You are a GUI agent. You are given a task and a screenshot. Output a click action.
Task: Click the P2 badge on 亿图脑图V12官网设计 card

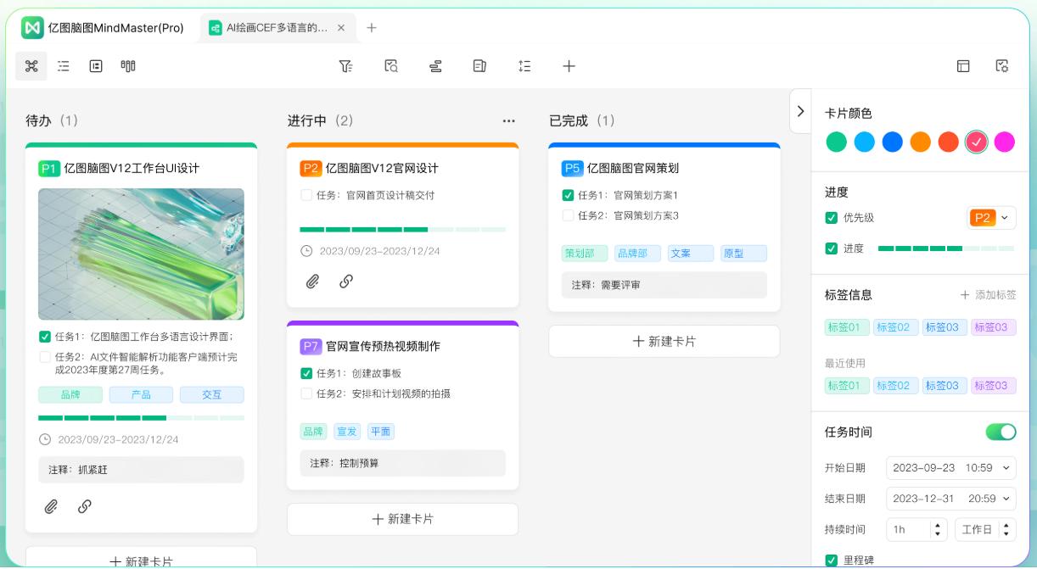pyautogui.click(x=311, y=168)
